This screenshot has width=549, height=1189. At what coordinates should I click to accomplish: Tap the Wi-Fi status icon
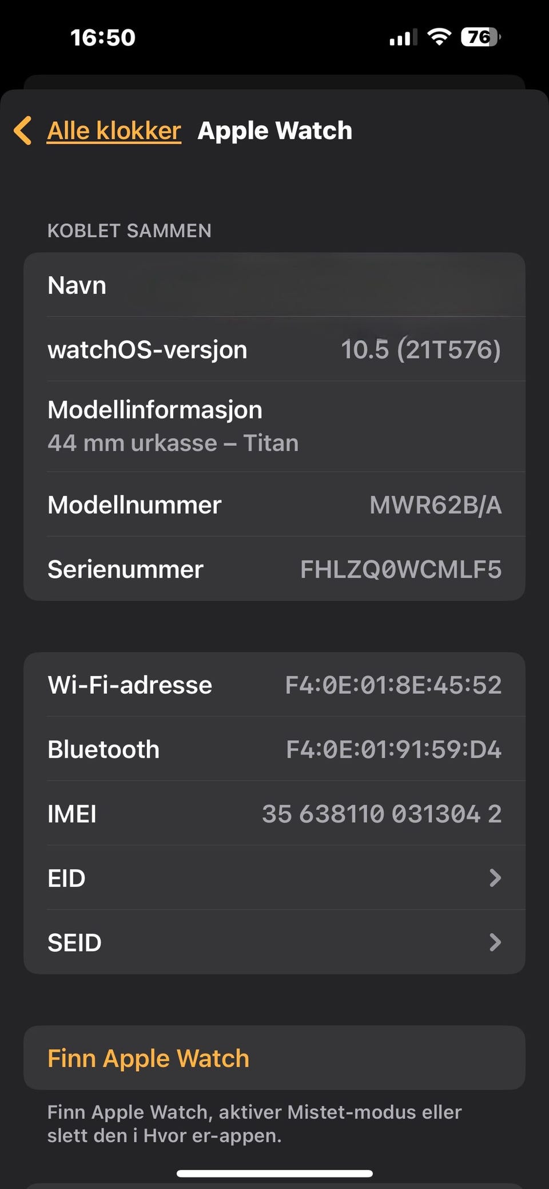pyautogui.click(x=439, y=37)
